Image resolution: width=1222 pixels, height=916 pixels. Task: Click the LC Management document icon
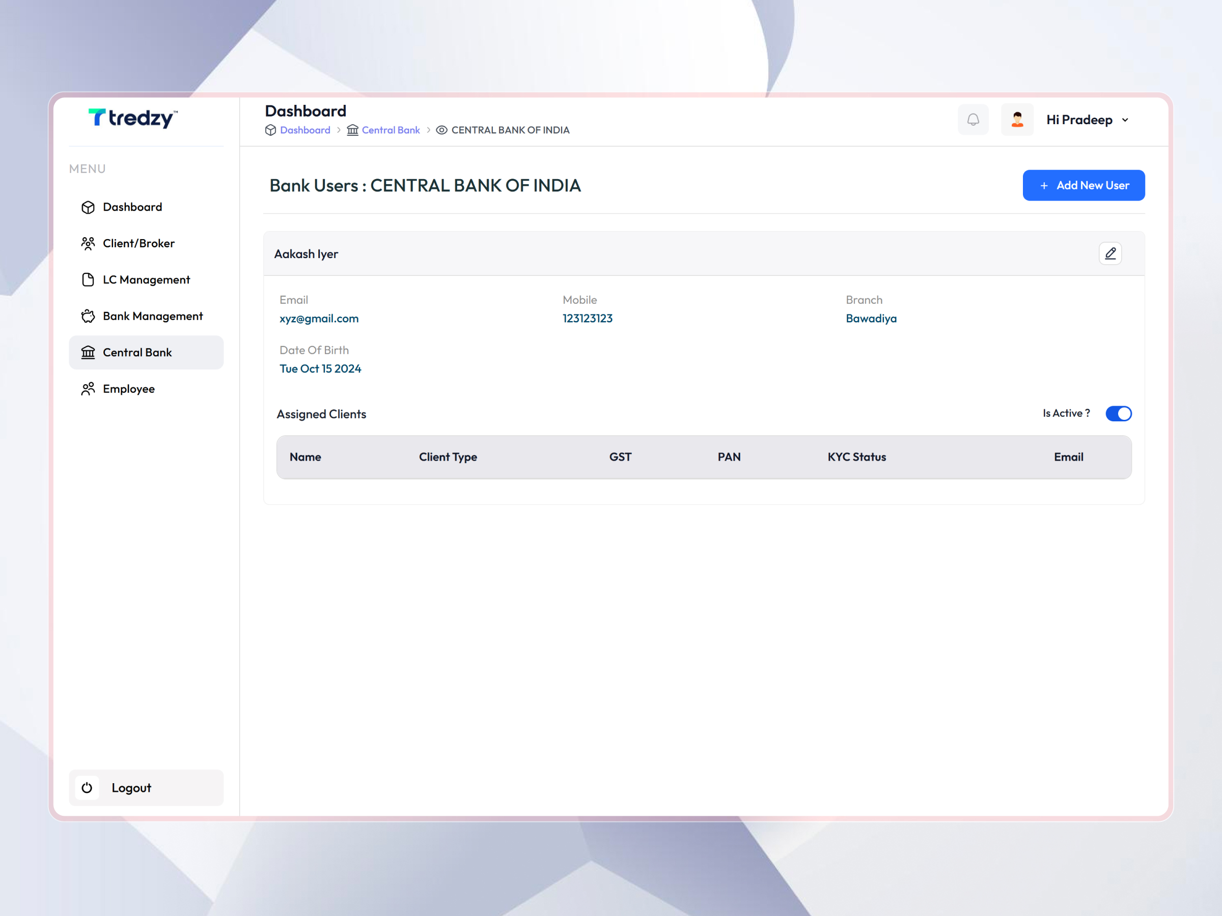(88, 279)
